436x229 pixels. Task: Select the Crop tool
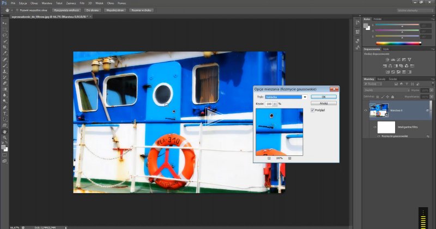pyautogui.click(x=5, y=47)
